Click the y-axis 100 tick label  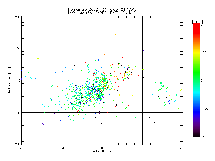[x=18, y=48]
